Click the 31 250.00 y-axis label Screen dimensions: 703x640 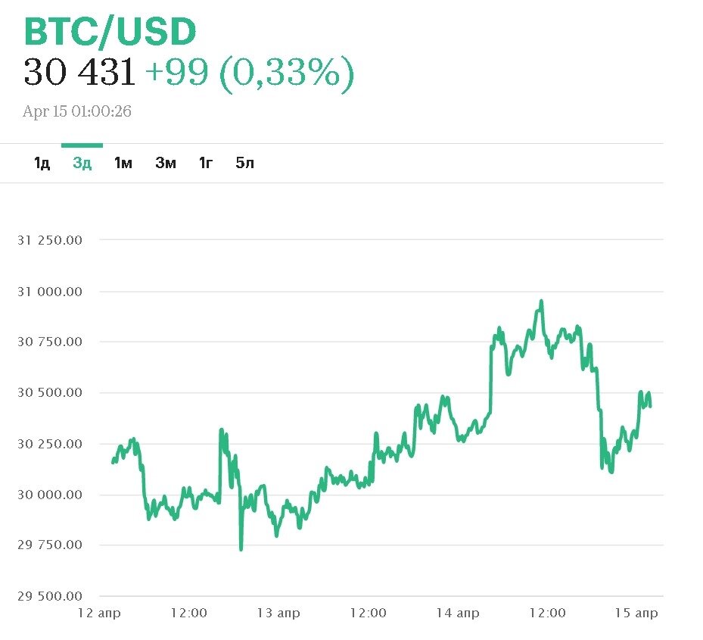[x=49, y=240]
